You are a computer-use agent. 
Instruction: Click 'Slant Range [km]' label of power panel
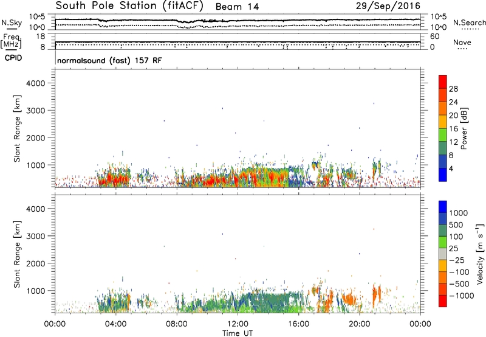click(x=17, y=128)
